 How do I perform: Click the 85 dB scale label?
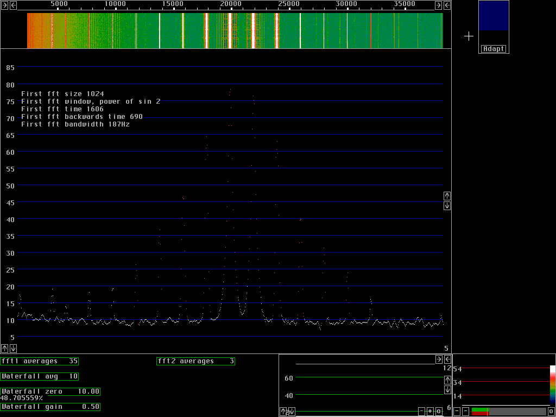[10, 67]
